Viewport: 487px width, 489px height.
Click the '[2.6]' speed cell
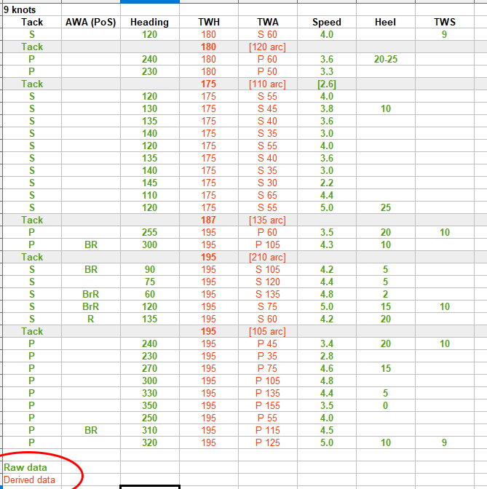click(x=327, y=84)
